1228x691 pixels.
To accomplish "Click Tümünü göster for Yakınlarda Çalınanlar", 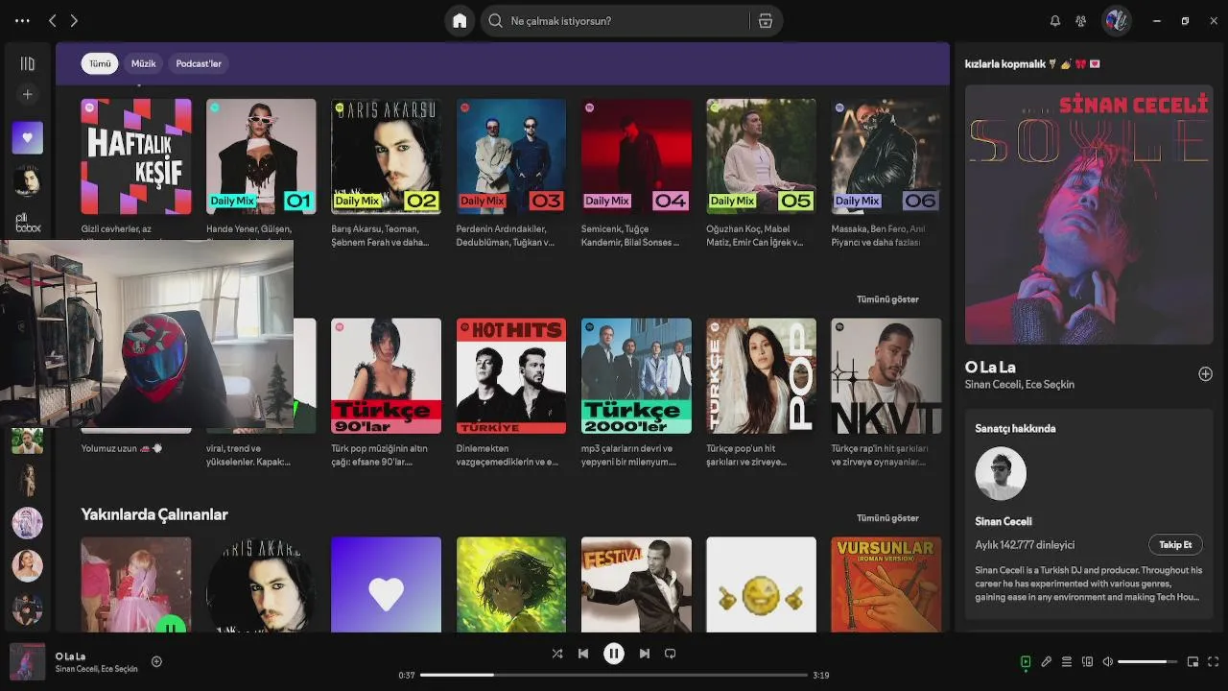I will [x=887, y=518].
